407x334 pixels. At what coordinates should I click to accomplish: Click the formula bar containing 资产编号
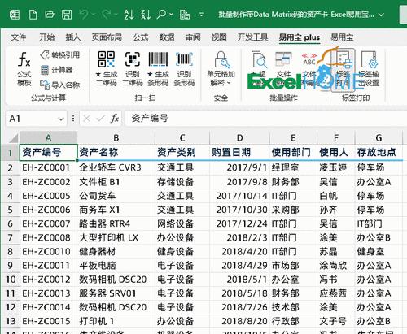pos(266,119)
